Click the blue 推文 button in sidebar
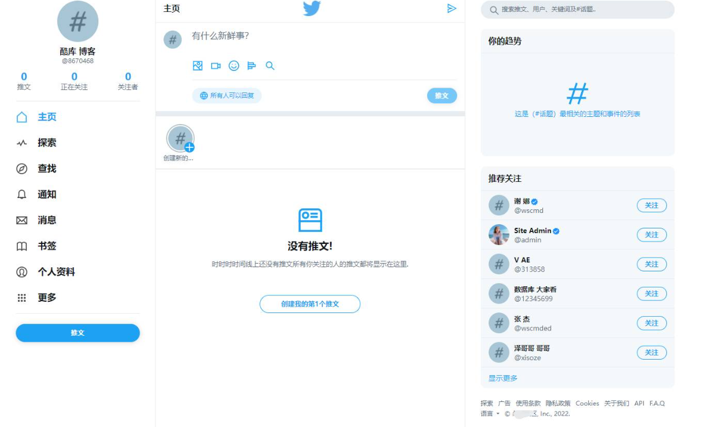This screenshot has height=427, width=701. (78, 333)
